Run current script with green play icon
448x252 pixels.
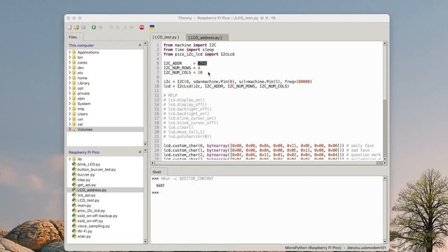[94, 27]
